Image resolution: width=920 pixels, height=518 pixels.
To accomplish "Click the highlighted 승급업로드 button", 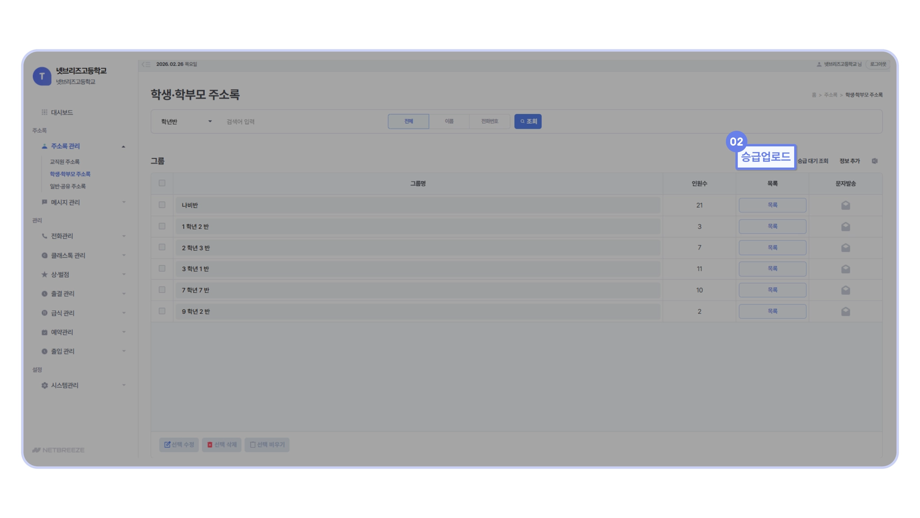I will click(x=765, y=157).
